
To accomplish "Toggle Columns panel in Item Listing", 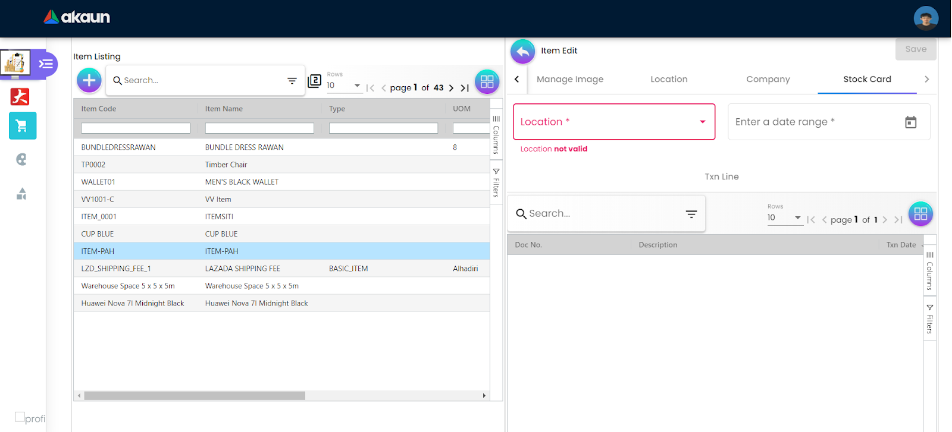I will pos(496,135).
